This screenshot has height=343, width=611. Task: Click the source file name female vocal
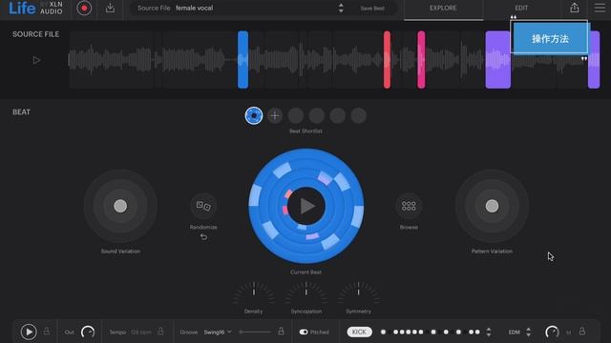[195, 8]
